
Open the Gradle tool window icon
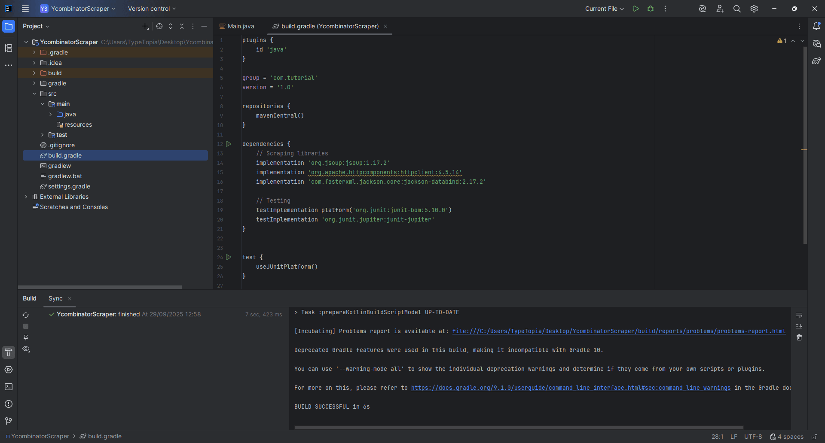coord(816,61)
